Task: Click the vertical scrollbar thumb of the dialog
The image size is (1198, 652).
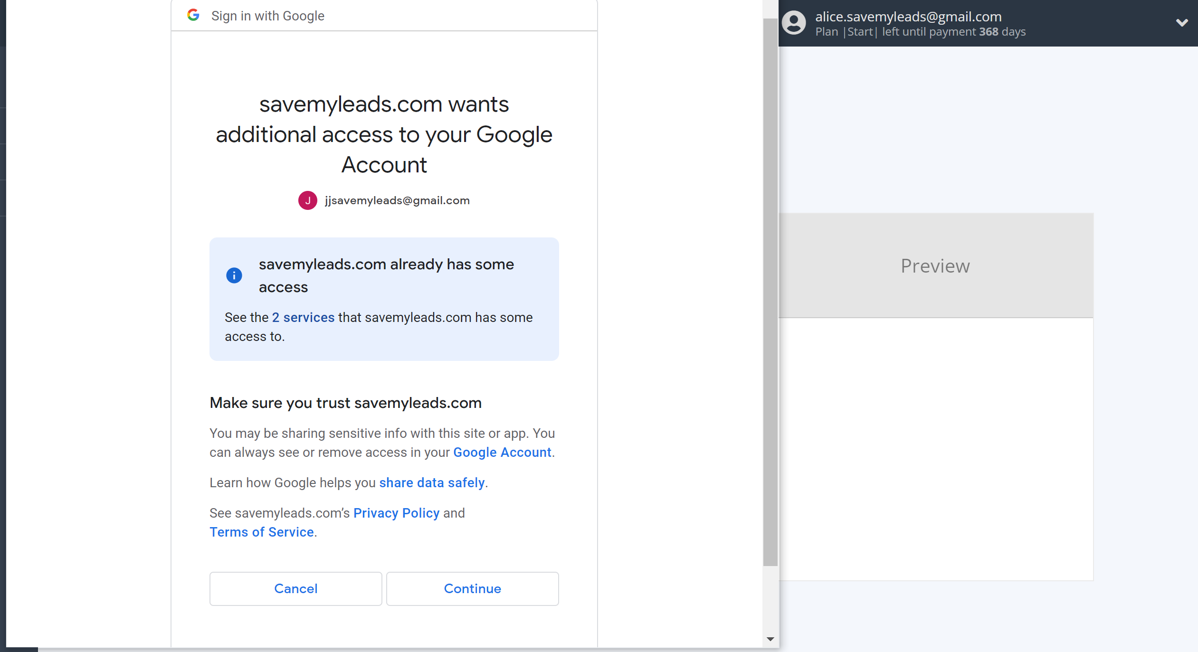Action: 770,292
